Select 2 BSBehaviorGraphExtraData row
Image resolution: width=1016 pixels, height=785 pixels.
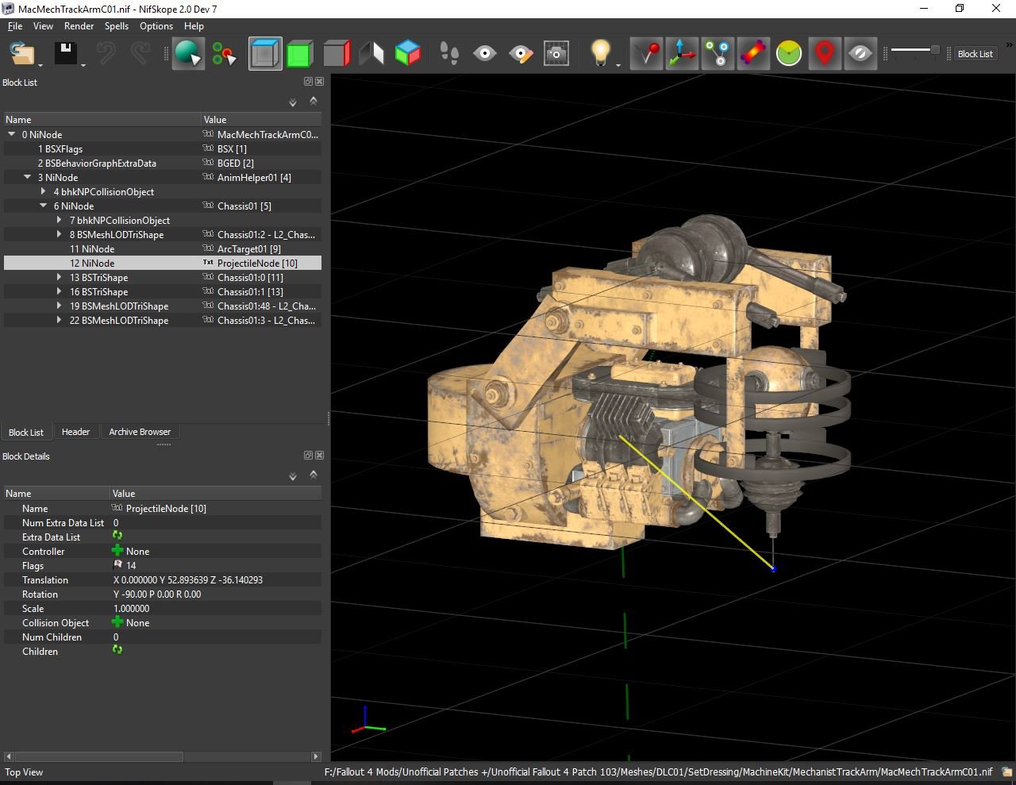(163, 163)
